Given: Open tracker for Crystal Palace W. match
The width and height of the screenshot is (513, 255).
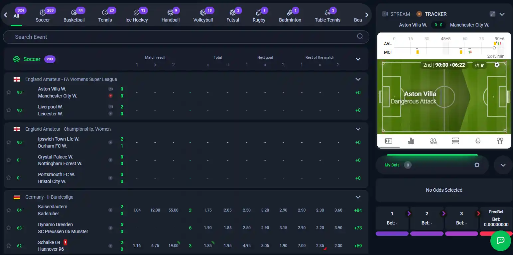Looking at the screenshot, I should point(110,160).
